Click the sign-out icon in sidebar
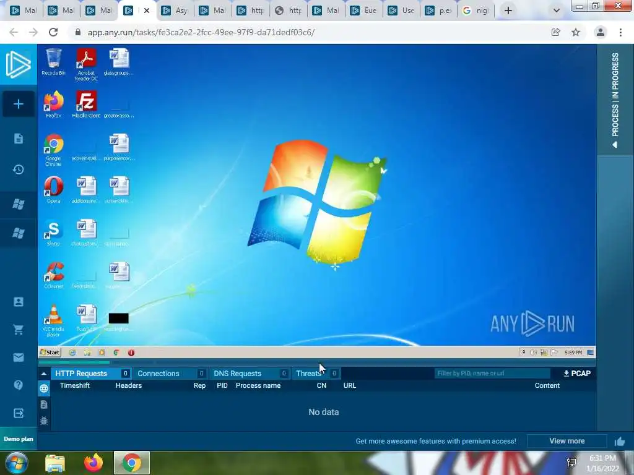This screenshot has width=634, height=475. 18,413
